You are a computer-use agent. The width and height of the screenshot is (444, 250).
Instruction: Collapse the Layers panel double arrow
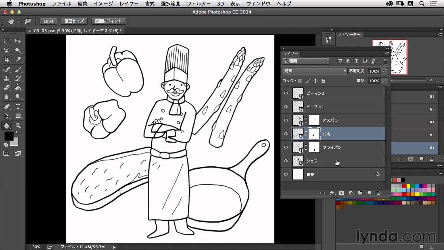pyautogui.click(x=387, y=49)
